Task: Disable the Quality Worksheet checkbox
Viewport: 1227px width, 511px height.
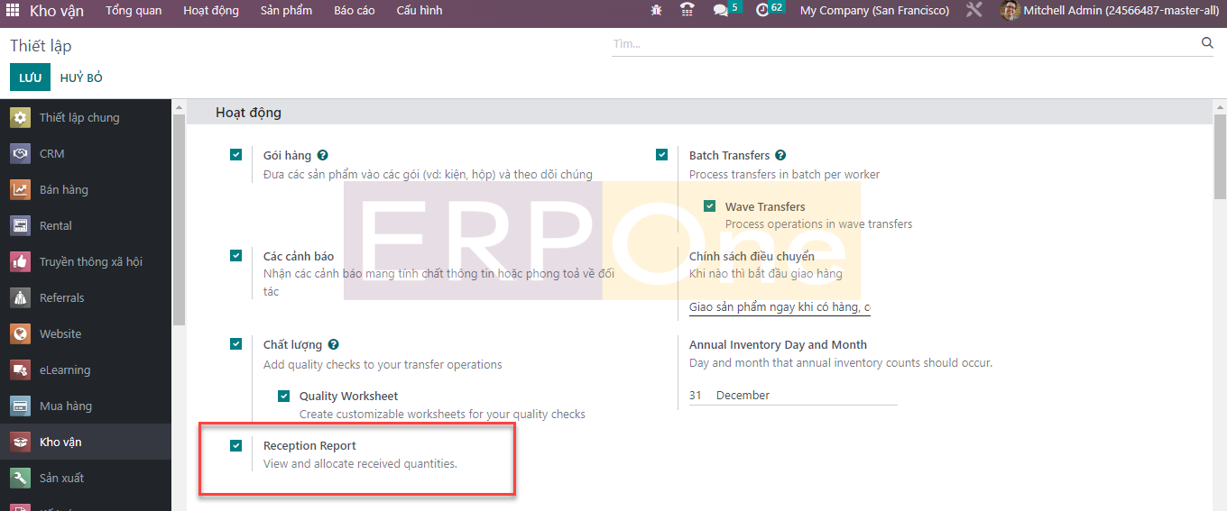Action: coord(283,396)
